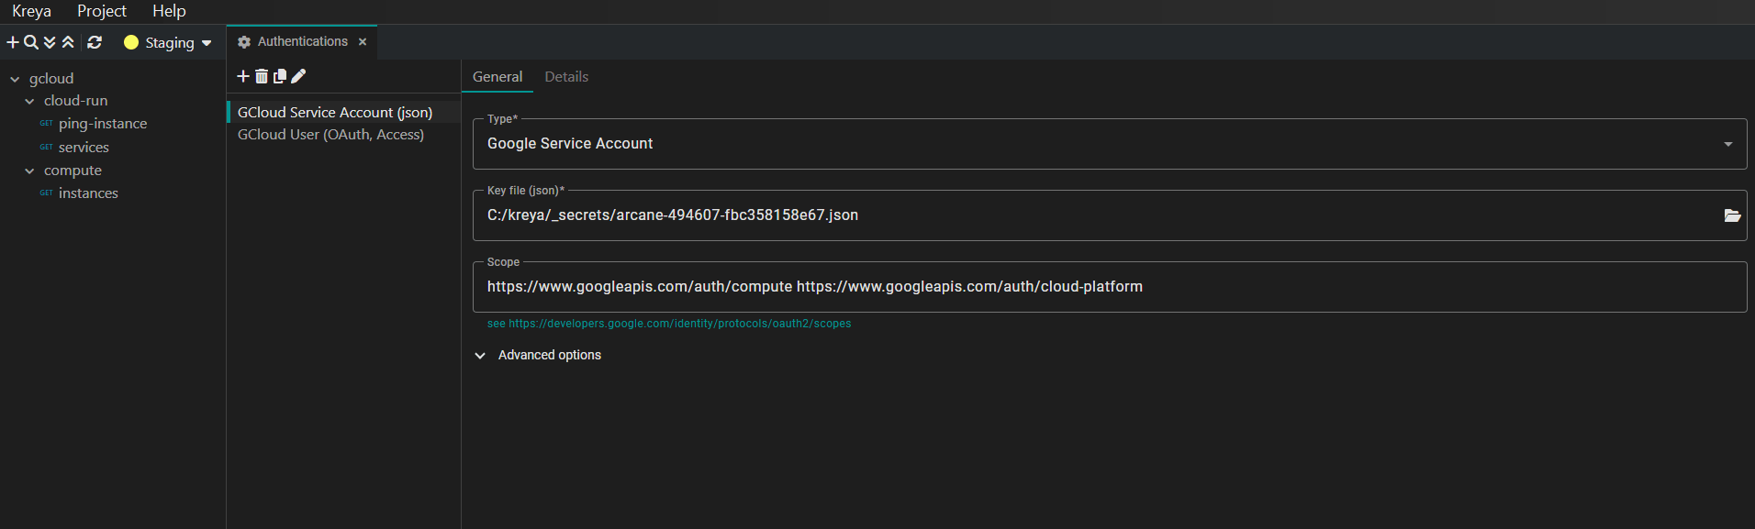Screen dimensions: 1755x529
Task: Switch to the Details tab
Action: (566, 77)
